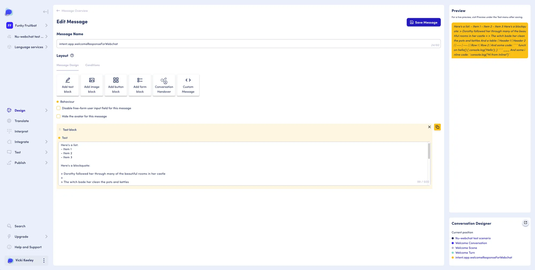Click the grid icon for Add button block

tap(116, 80)
